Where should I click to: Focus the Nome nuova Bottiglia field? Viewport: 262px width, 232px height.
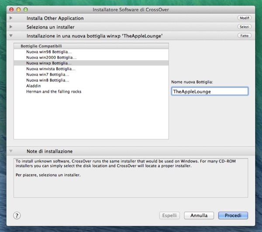click(x=210, y=91)
